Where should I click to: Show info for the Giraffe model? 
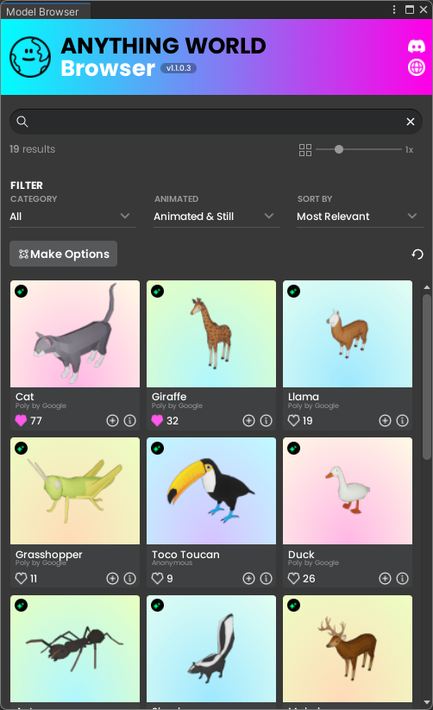point(267,421)
